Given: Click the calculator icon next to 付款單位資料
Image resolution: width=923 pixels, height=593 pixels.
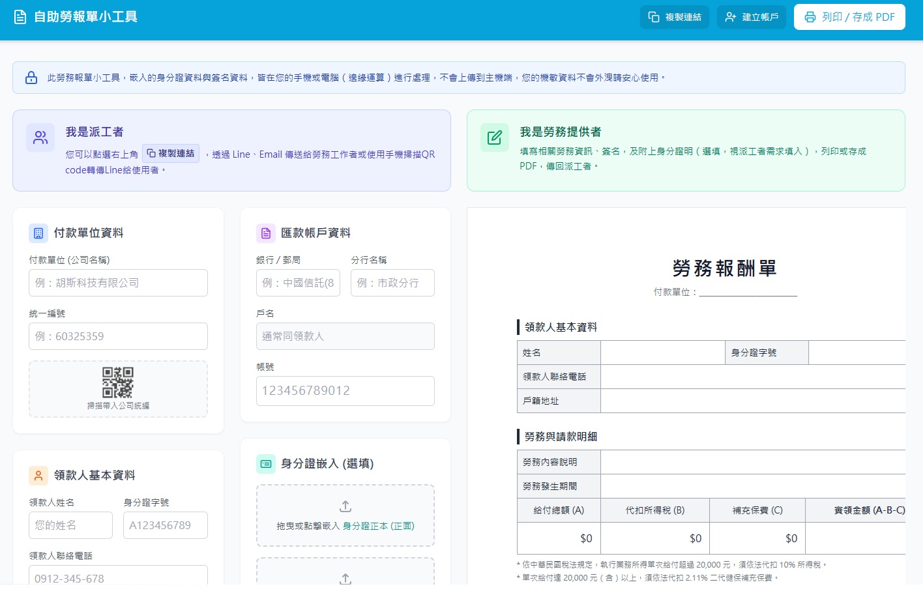Looking at the screenshot, I should pos(38,233).
